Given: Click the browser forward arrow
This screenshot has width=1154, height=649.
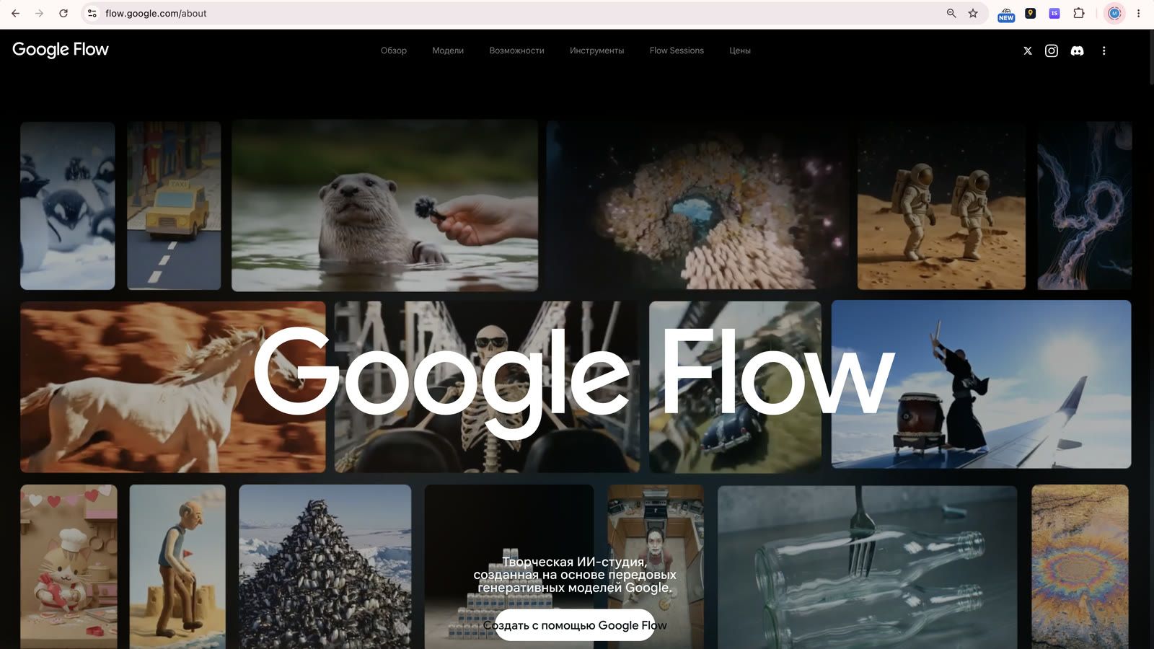Looking at the screenshot, I should pyautogui.click(x=39, y=13).
